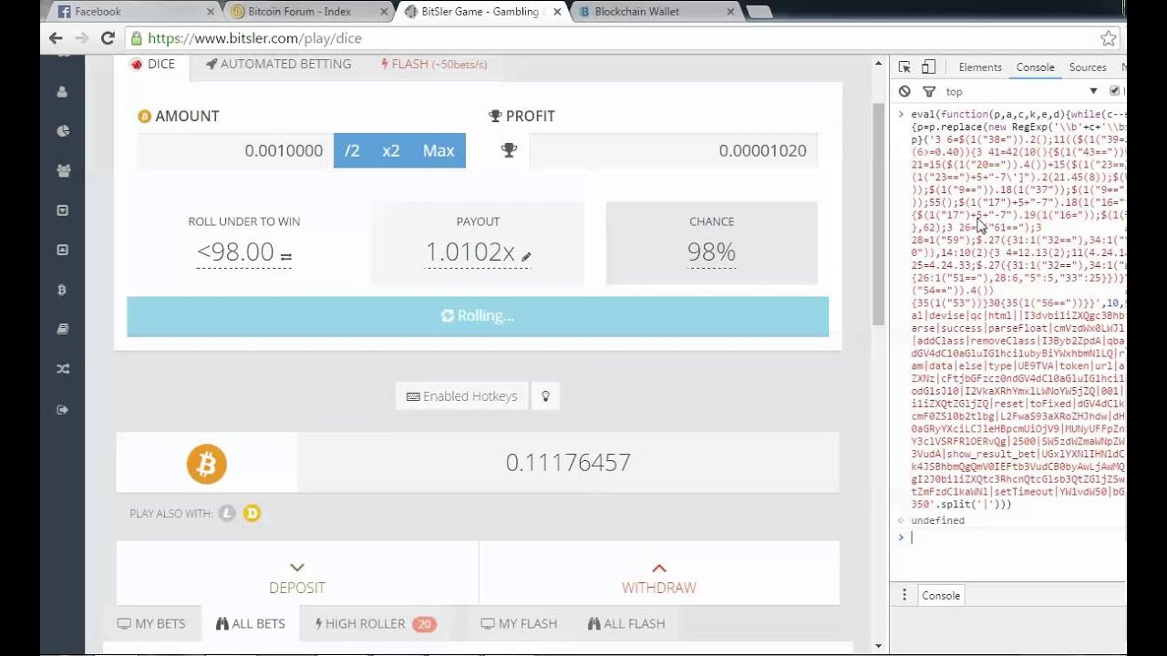Click the logout sidebar icon
Viewport: 1167px width, 656px height.
(x=62, y=409)
